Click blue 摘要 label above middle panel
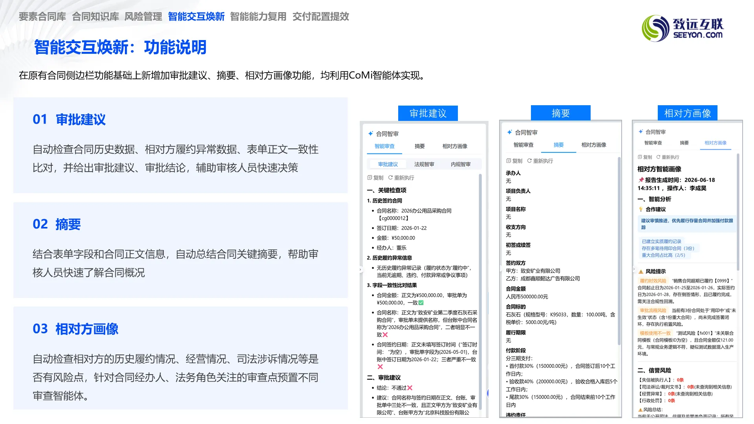The height and width of the screenshot is (424, 754). click(561, 113)
